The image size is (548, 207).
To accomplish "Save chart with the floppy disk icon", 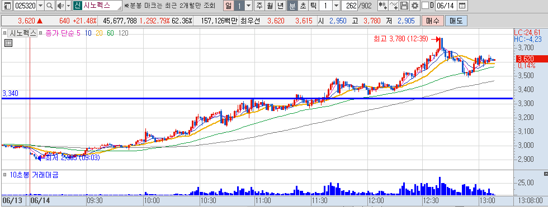I will (x=404, y=6).
